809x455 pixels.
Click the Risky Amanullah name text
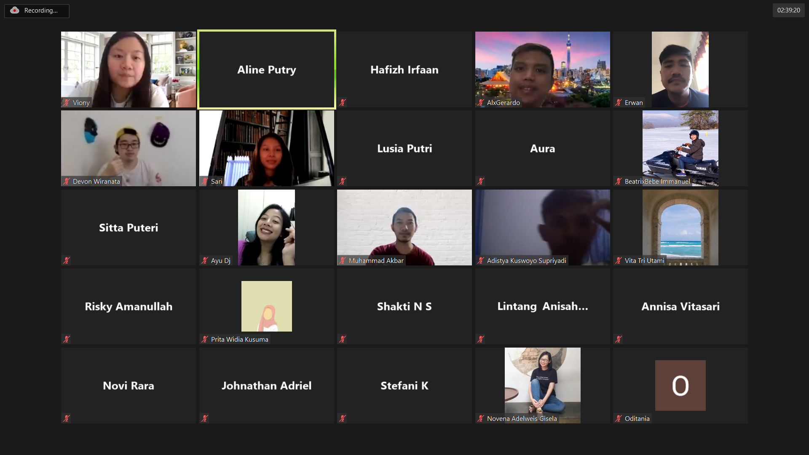(129, 306)
